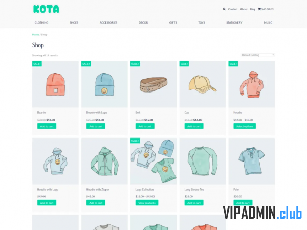The image size is (307, 230).
Task: Add Beanie to cart
Action: tap(47, 126)
